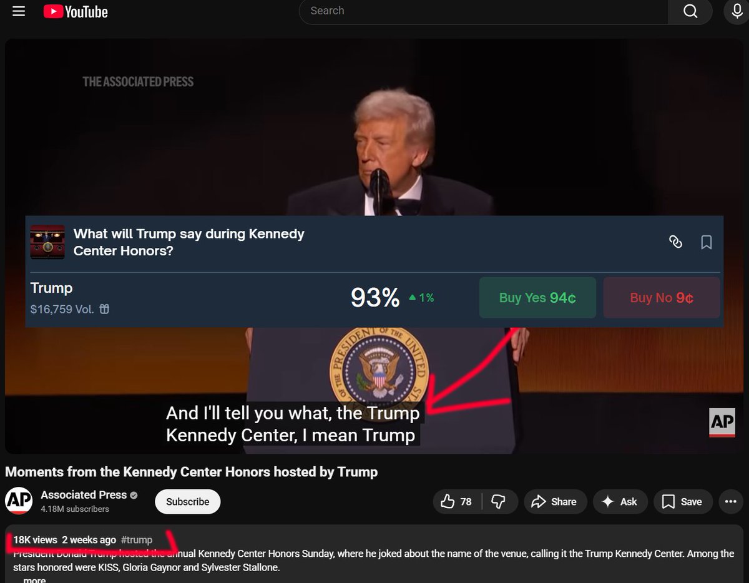The width and height of the screenshot is (749, 583).
Task: Dislike the video with thumbs down
Action: point(499,502)
